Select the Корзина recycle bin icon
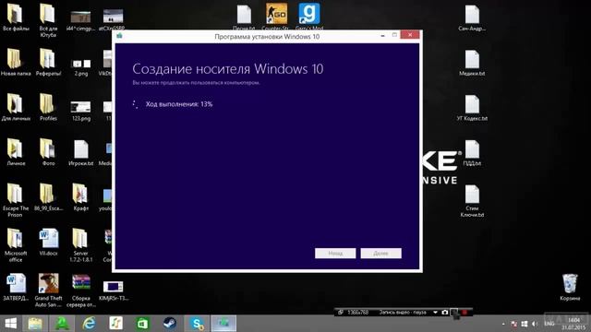The width and height of the screenshot is (591, 332). [x=570, y=287]
